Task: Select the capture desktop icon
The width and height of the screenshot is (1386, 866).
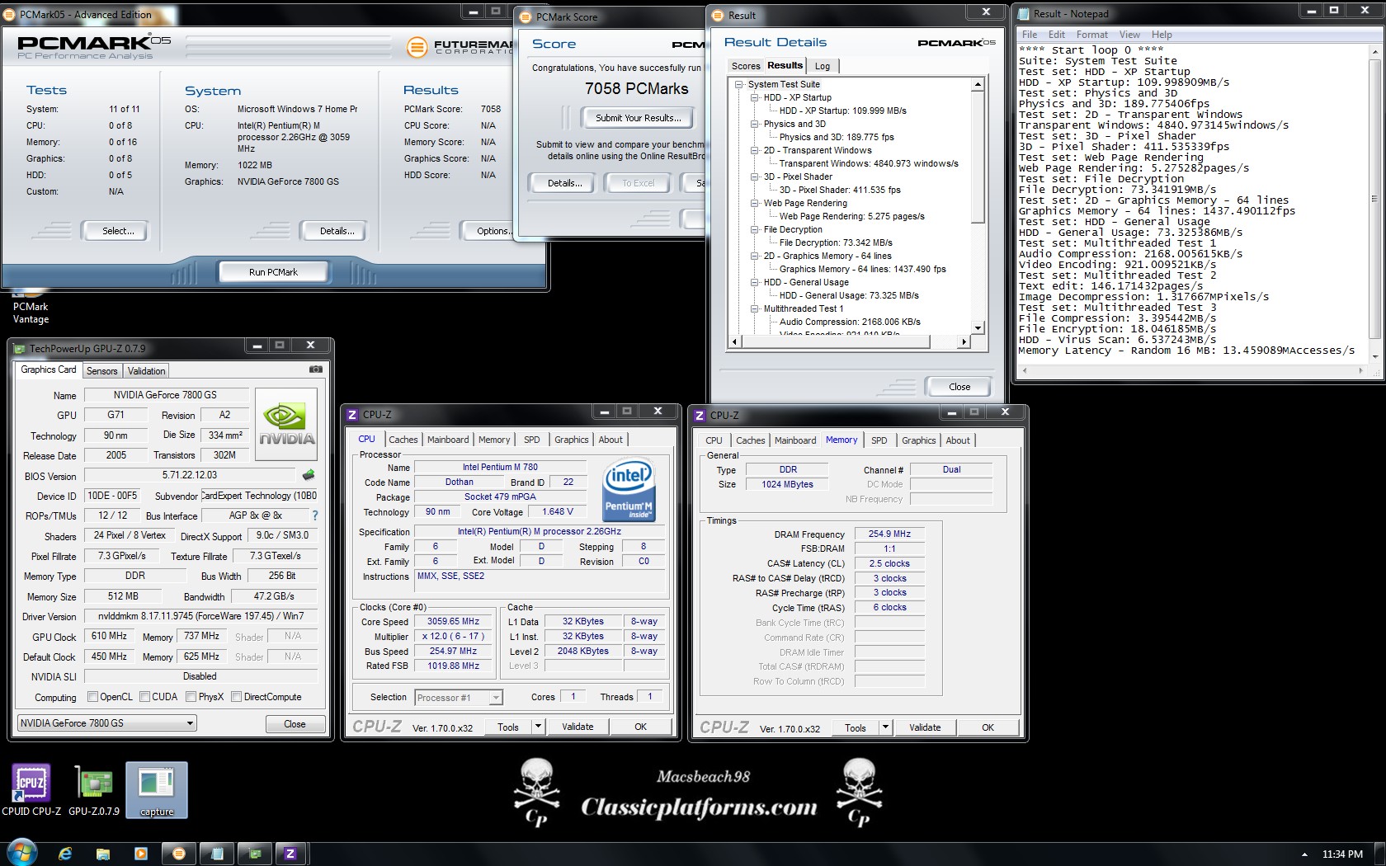Action: (157, 789)
